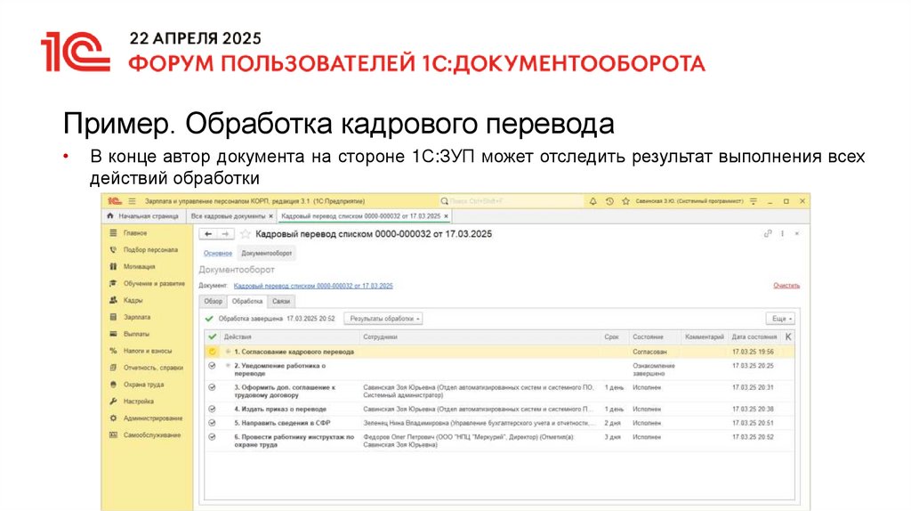
Task: Select Кадровый перевод списком window tab
Action: 361,215
